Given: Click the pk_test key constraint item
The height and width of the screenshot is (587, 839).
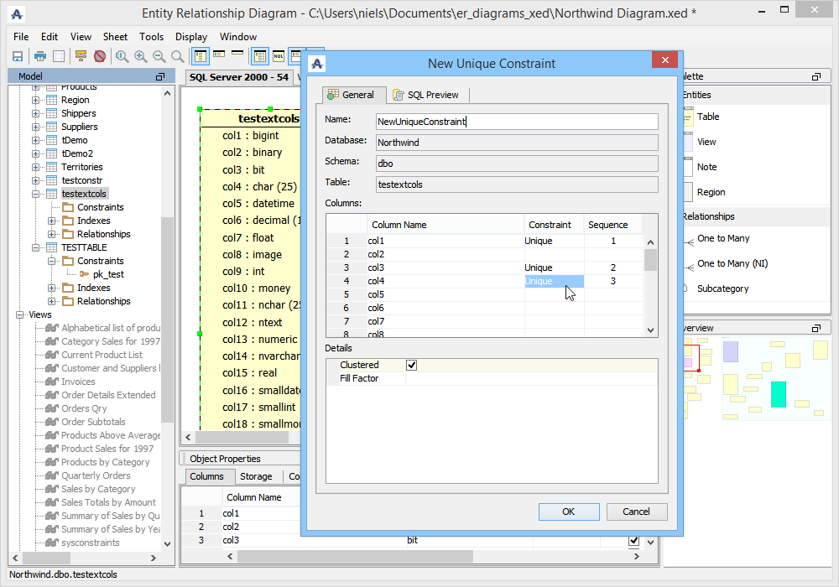Looking at the screenshot, I should pos(108,274).
